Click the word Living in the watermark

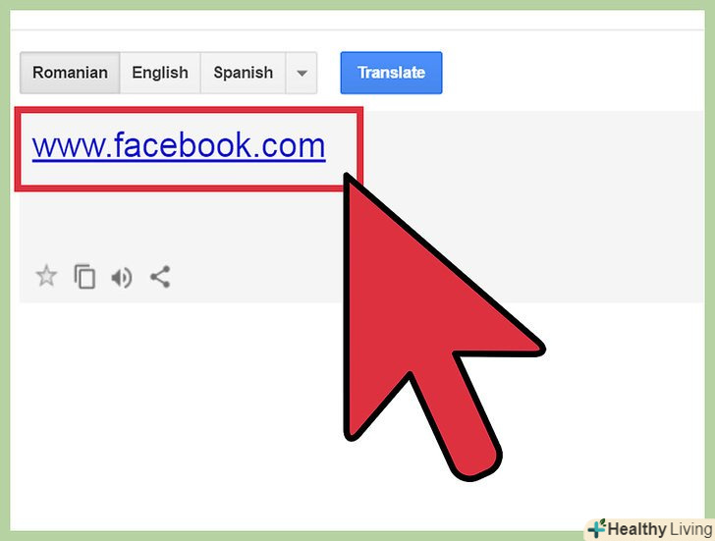[691, 529]
